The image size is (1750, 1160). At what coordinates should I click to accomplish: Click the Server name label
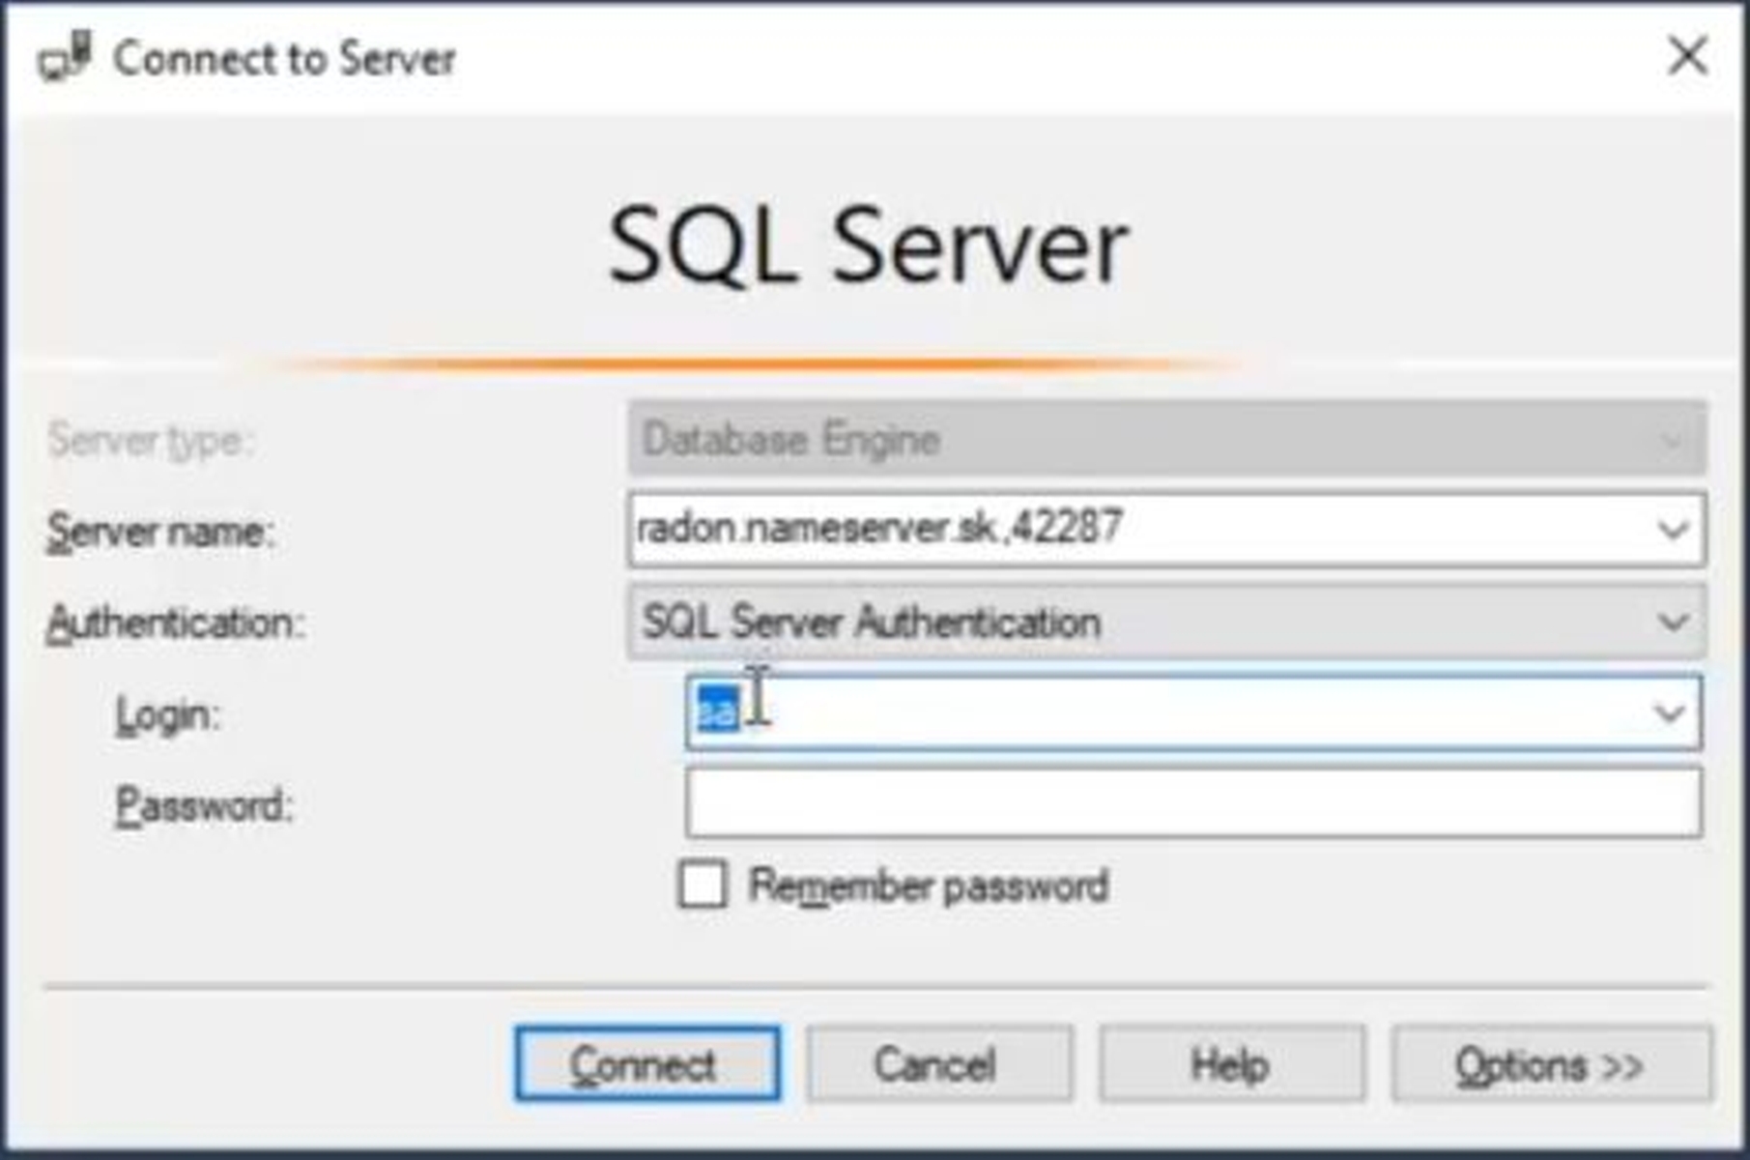pyautogui.click(x=160, y=531)
